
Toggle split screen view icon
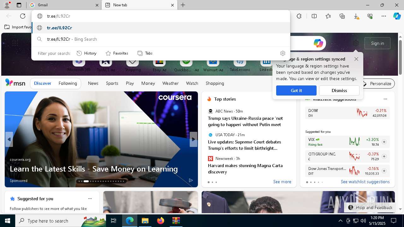pos(314,16)
